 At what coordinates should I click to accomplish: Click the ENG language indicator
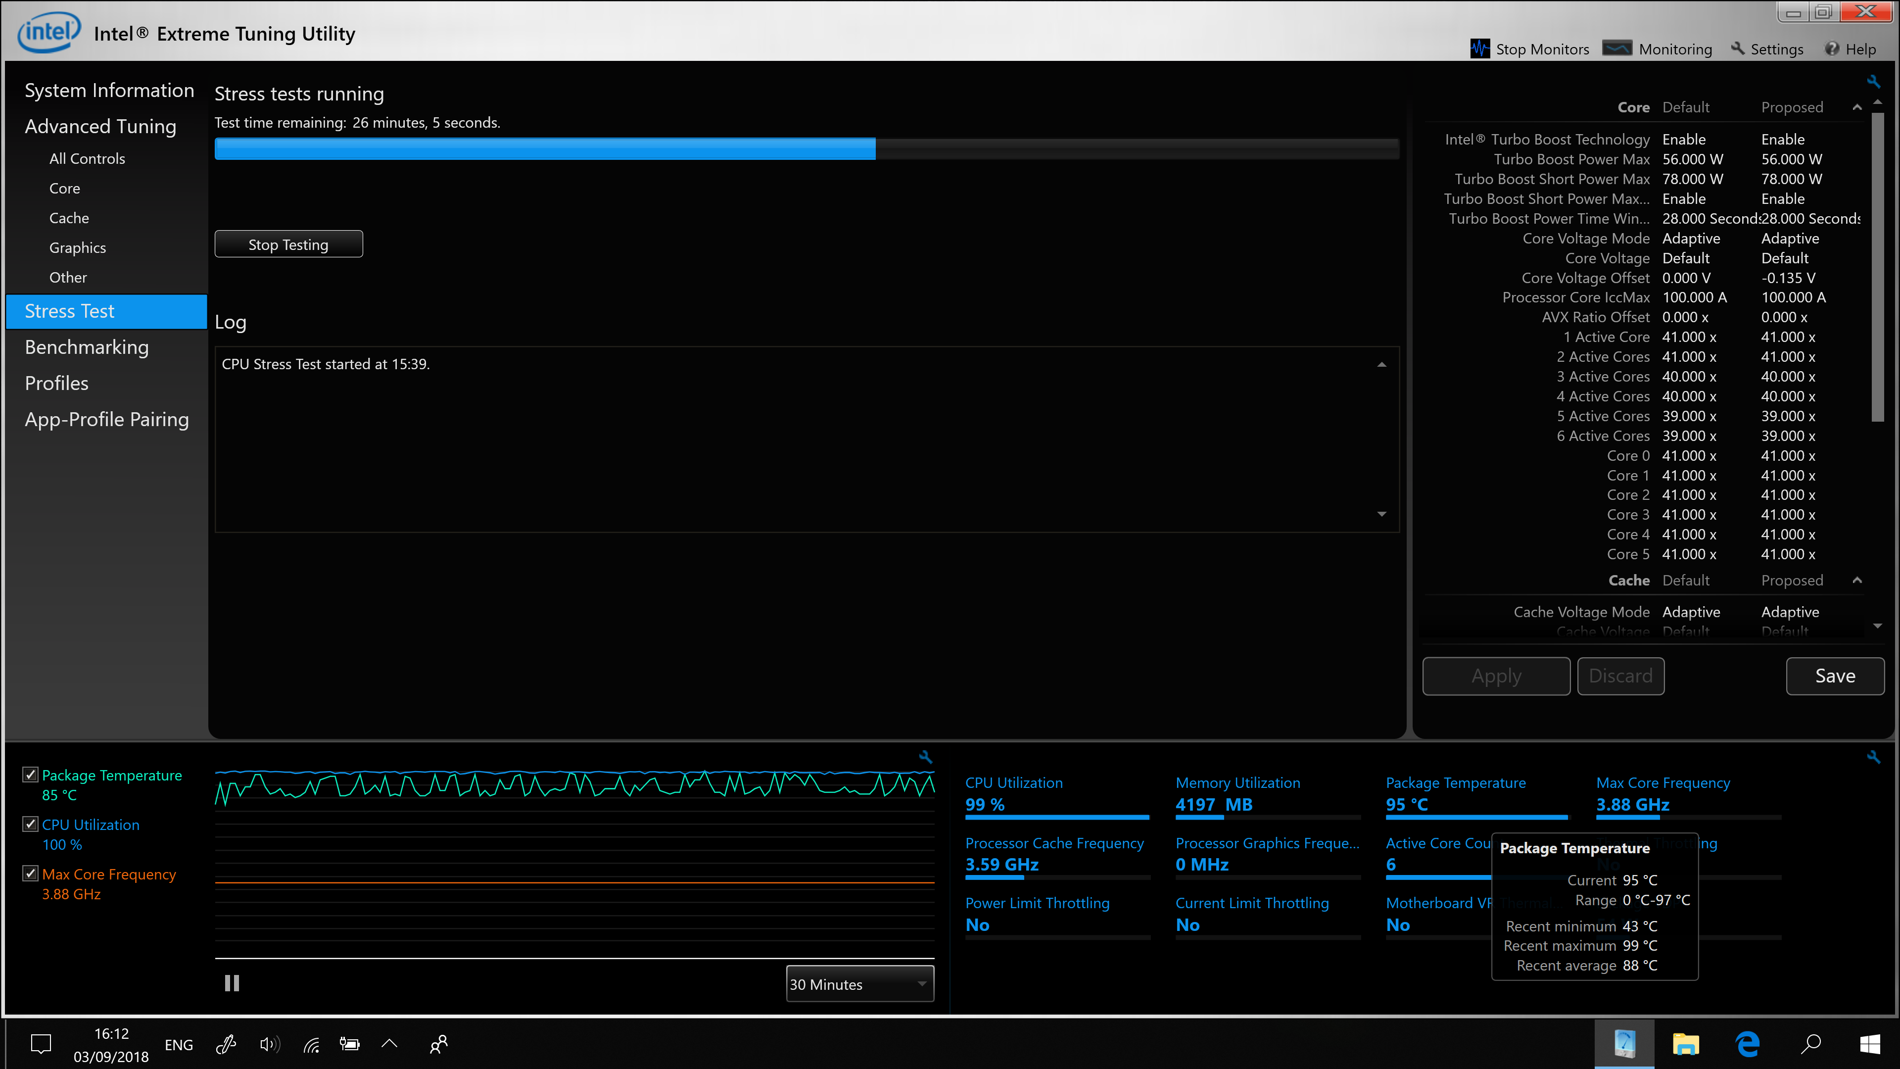point(179,1045)
